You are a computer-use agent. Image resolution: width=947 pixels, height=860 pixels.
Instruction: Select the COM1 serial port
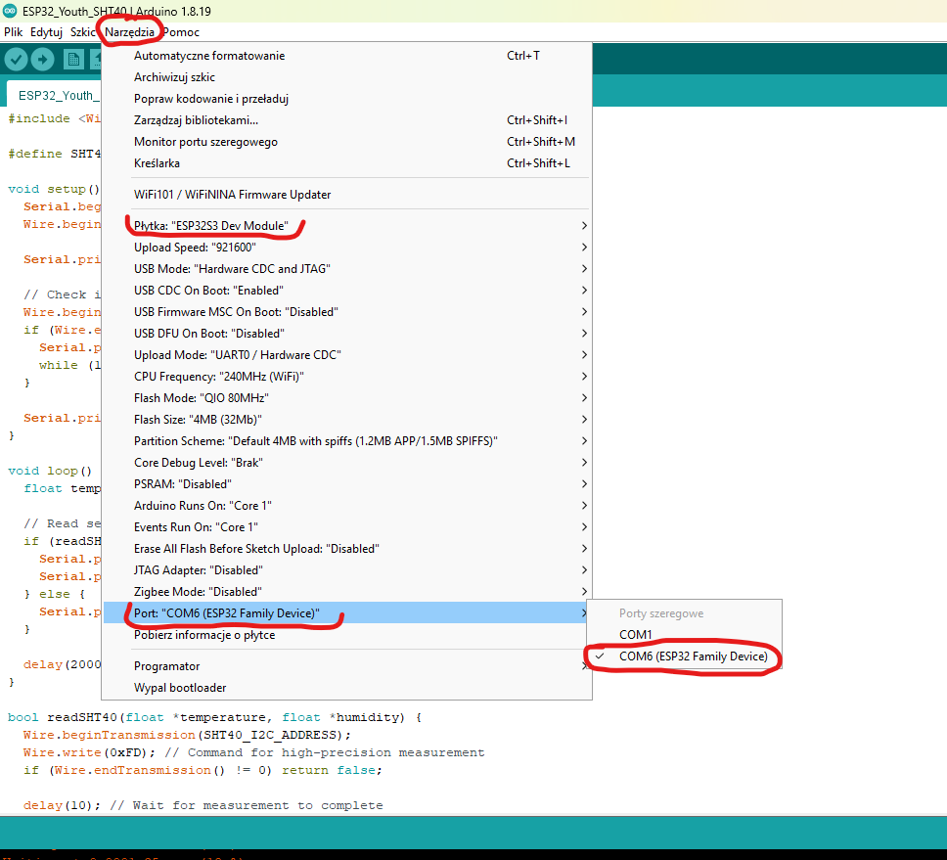[684, 635]
